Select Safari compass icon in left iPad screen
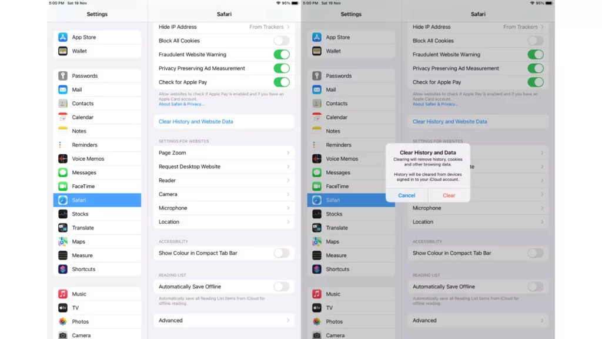 click(62, 200)
